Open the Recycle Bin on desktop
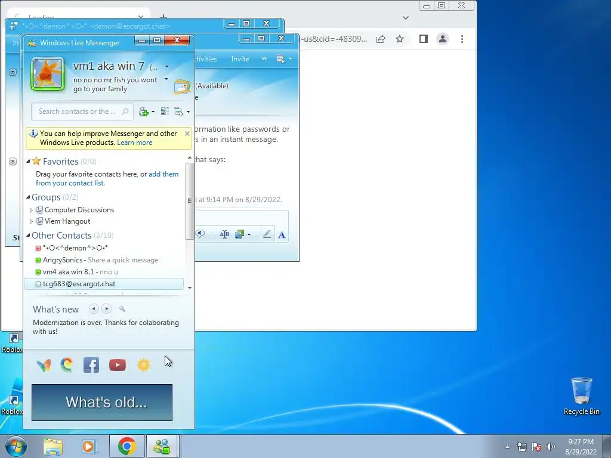The width and height of the screenshot is (611, 458). (x=581, y=396)
